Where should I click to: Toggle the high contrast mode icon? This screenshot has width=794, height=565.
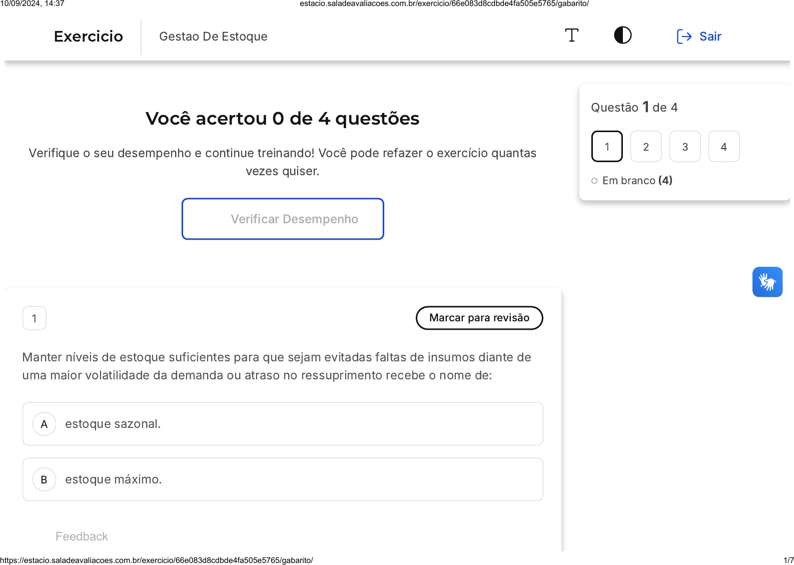click(622, 36)
